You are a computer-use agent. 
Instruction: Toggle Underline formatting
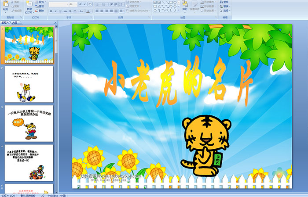(x=60, y=11)
